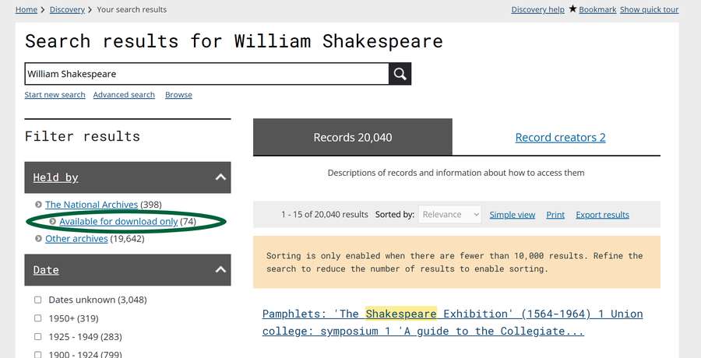Viewport: 701px width, 358px height.
Task: Collapse the Held by filter chevron
Action: [x=220, y=177]
